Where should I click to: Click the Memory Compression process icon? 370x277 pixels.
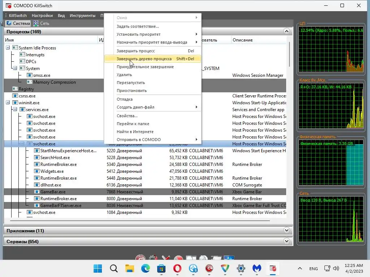(x=30, y=82)
